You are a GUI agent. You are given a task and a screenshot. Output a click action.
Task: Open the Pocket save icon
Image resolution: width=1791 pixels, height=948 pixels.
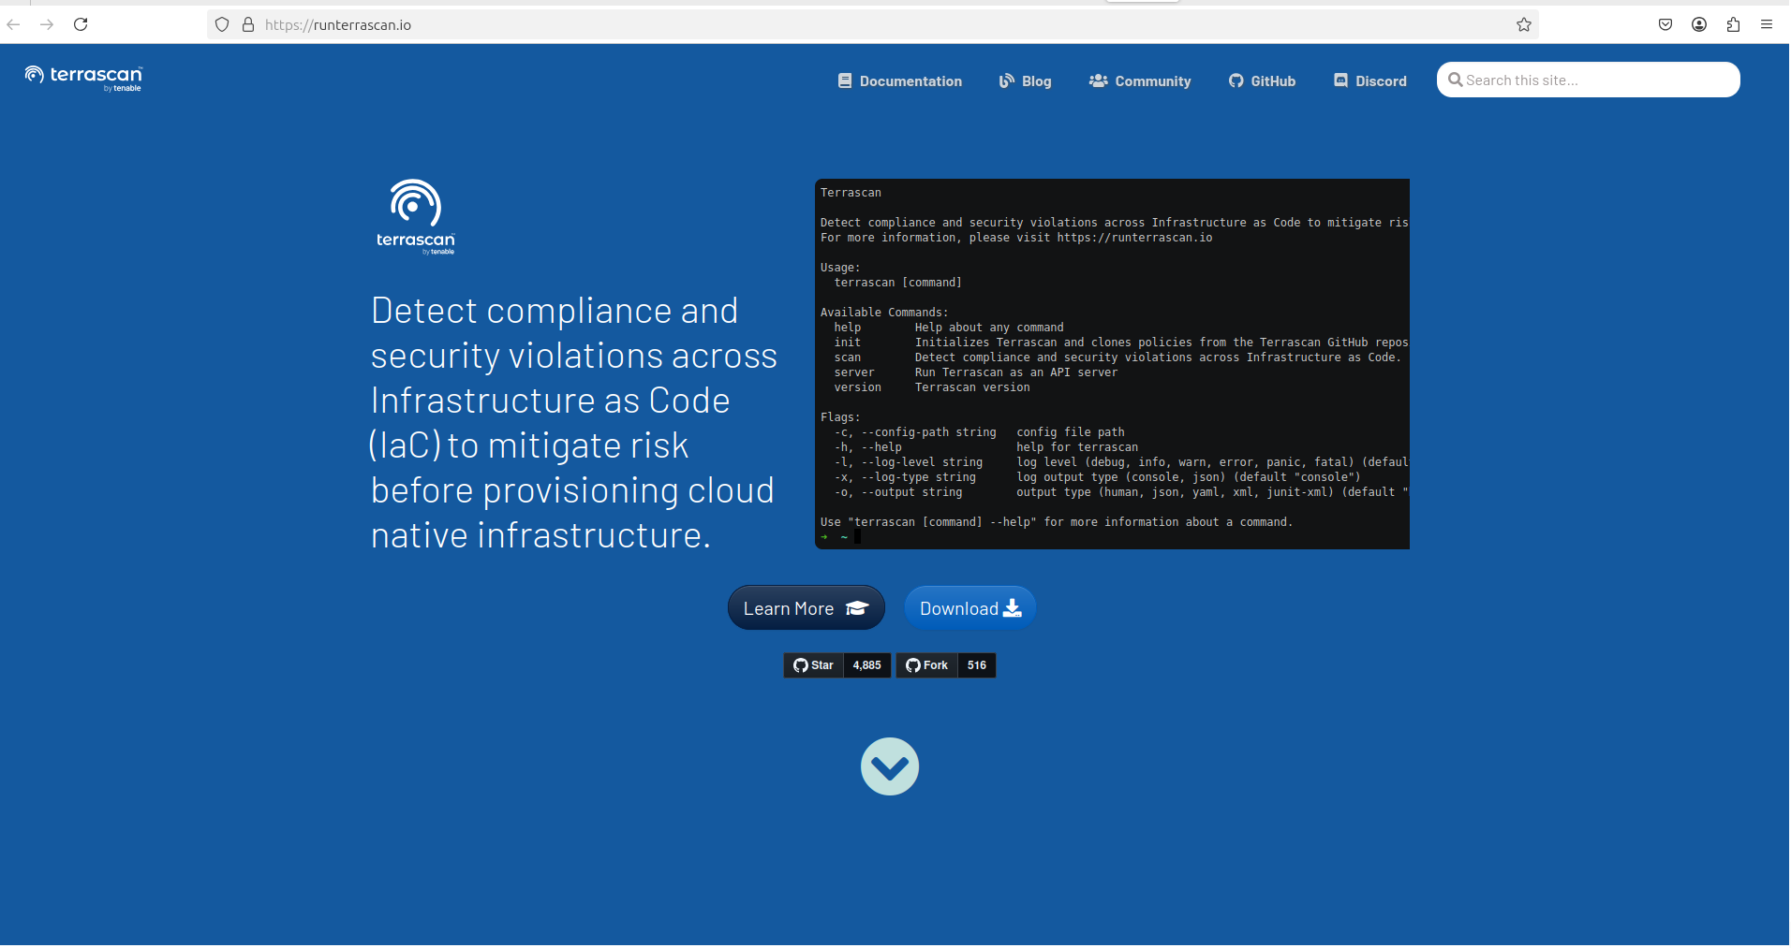click(x=1665, y=24)
